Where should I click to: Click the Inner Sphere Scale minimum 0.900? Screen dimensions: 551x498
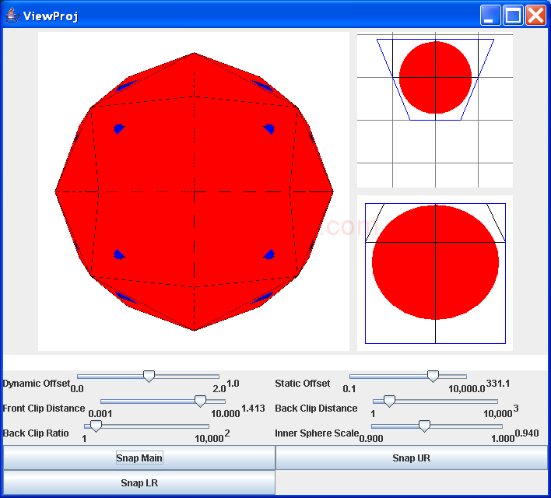[371, 439]
